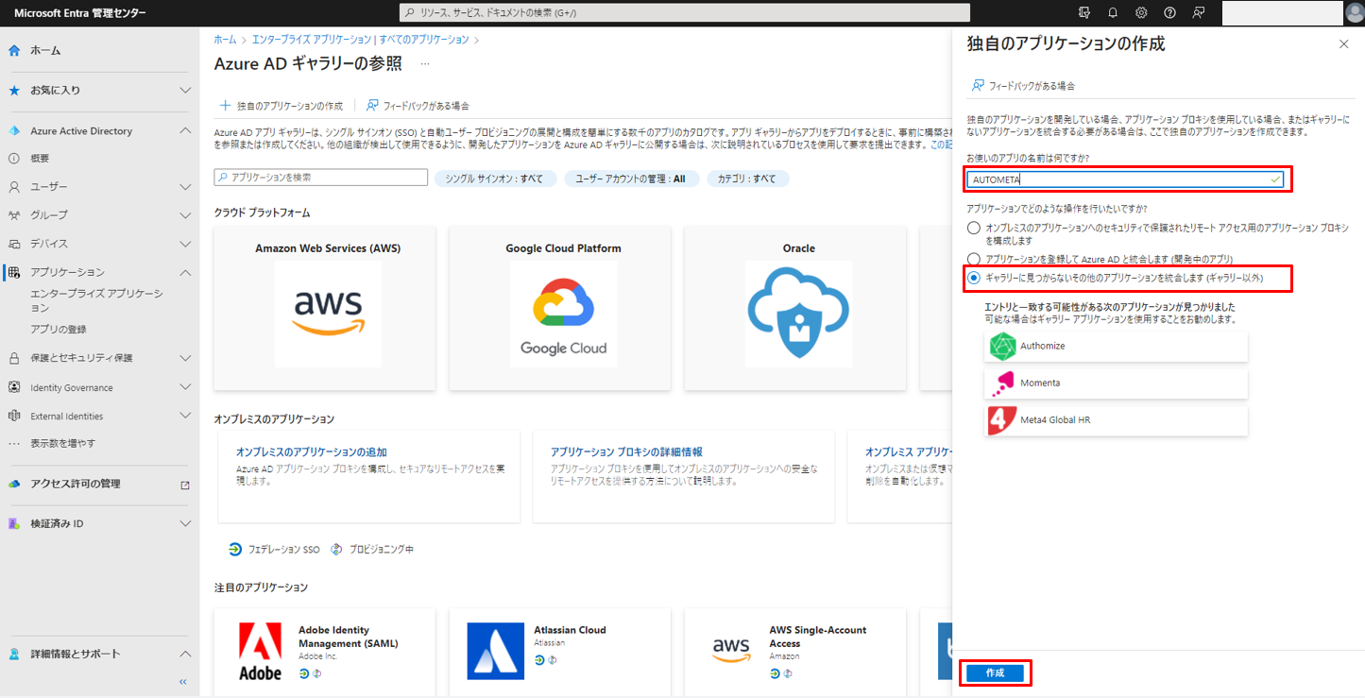Click the アクセス許可の管理 cloud icon
The width and height of the screenshot is (1365, 698).
point(14,484)
